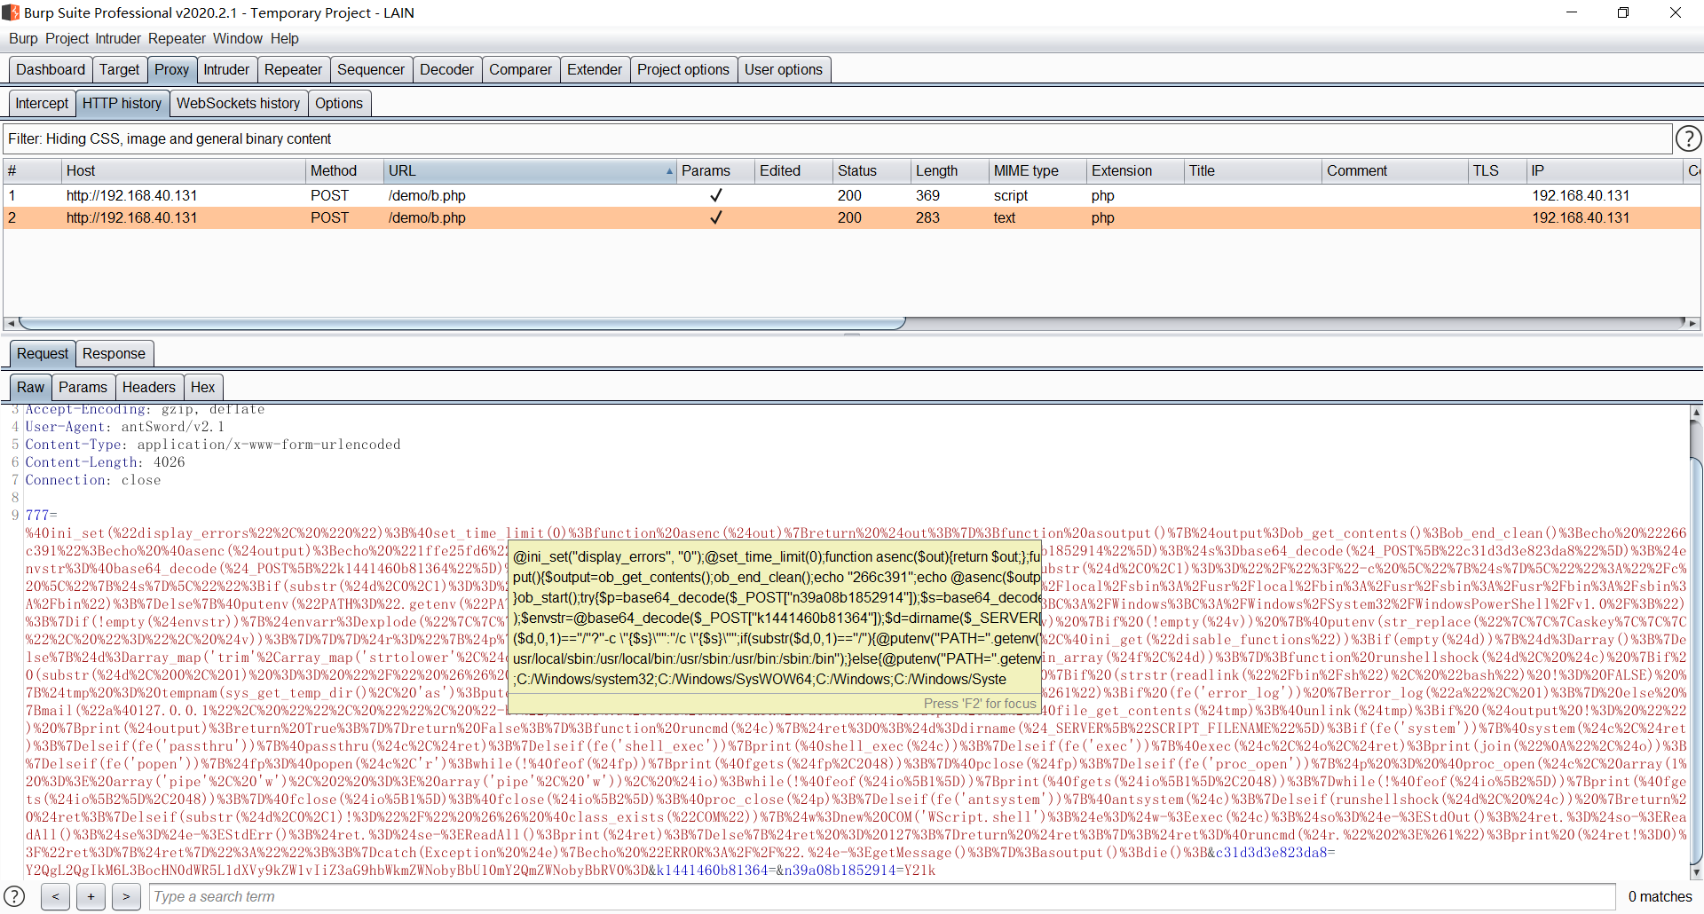The image size is (1704, 914).
Task: Switch to the Intercept sub-tab
Action: [x=42, y=103]
